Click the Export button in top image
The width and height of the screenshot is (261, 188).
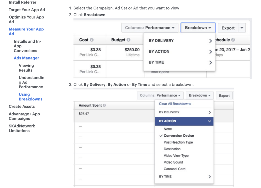click(x=228, y=28)
